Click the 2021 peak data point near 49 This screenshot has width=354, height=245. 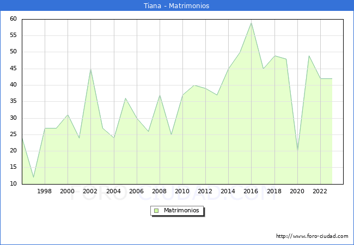click(x=309, y=56)
